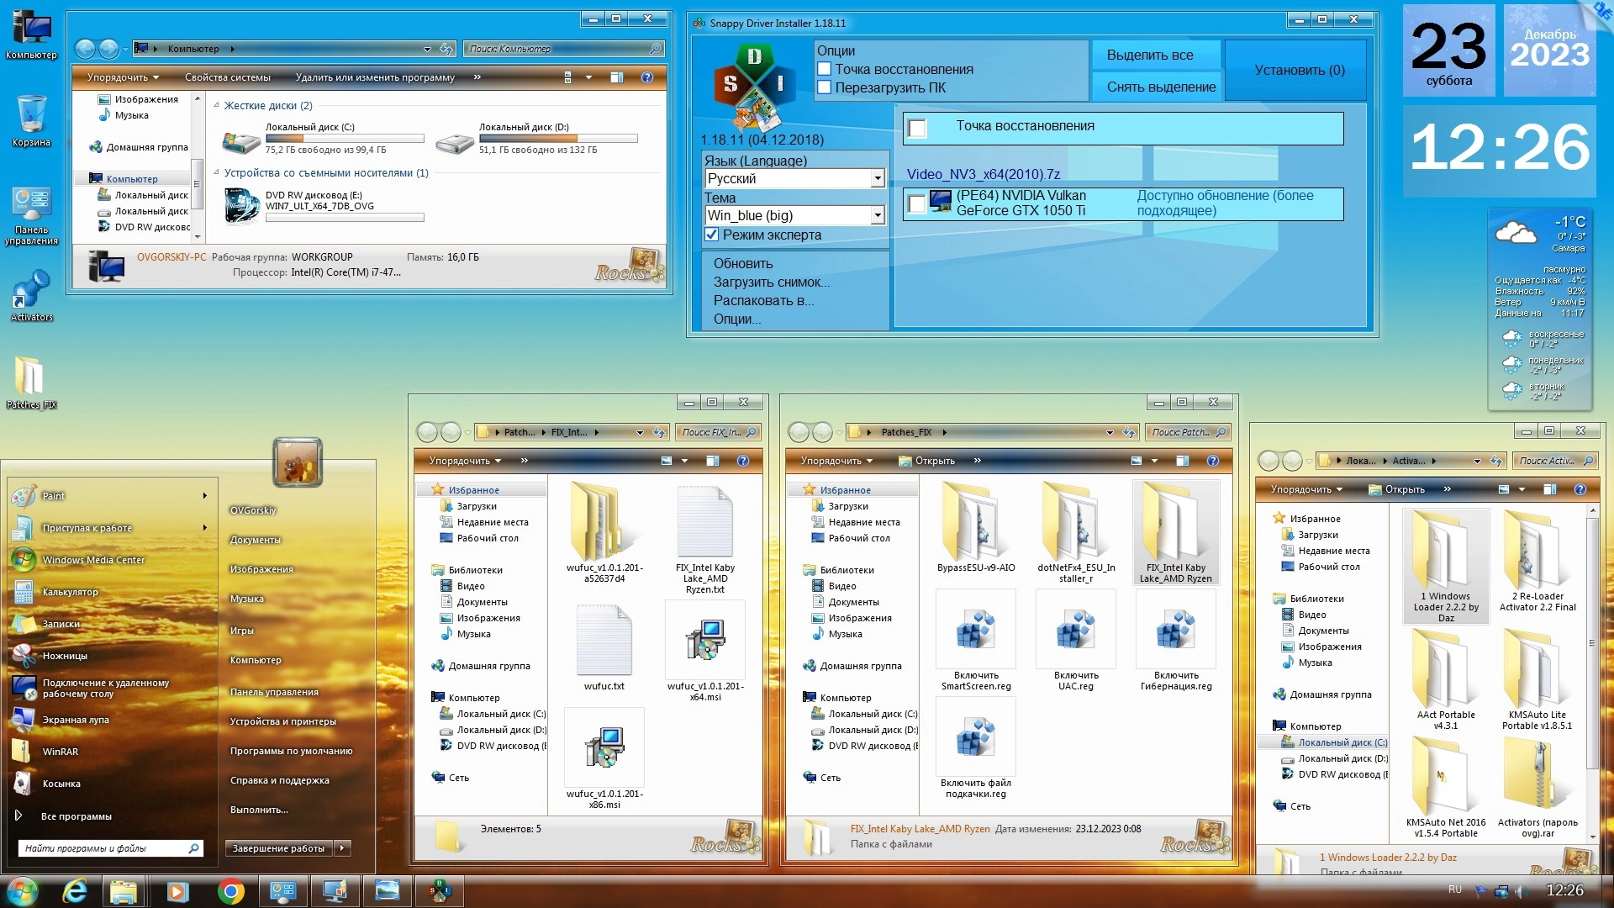Click Завершение работы button

pyautogui.click(x=278, y=848)
